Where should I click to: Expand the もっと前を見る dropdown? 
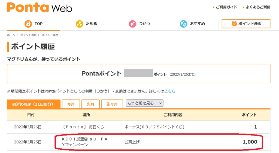click(144, 103)
